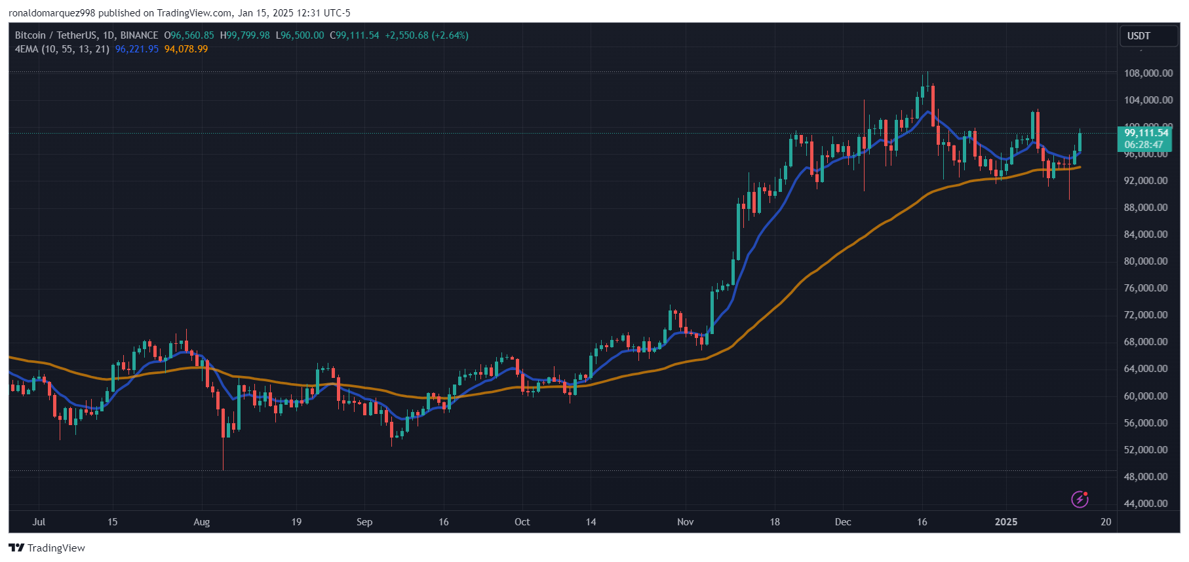Click the Dec label on the time axis

(843, 522)
